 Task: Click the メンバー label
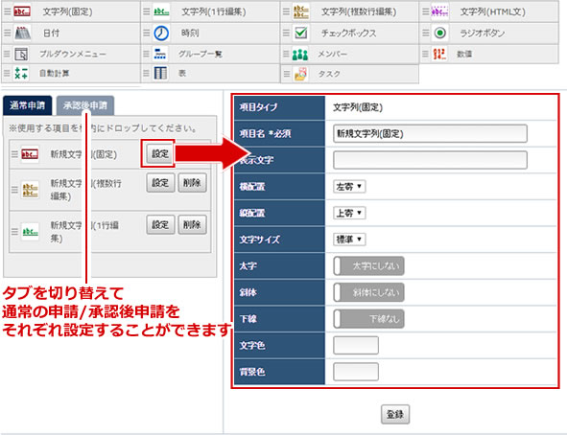tap(332, 55)
